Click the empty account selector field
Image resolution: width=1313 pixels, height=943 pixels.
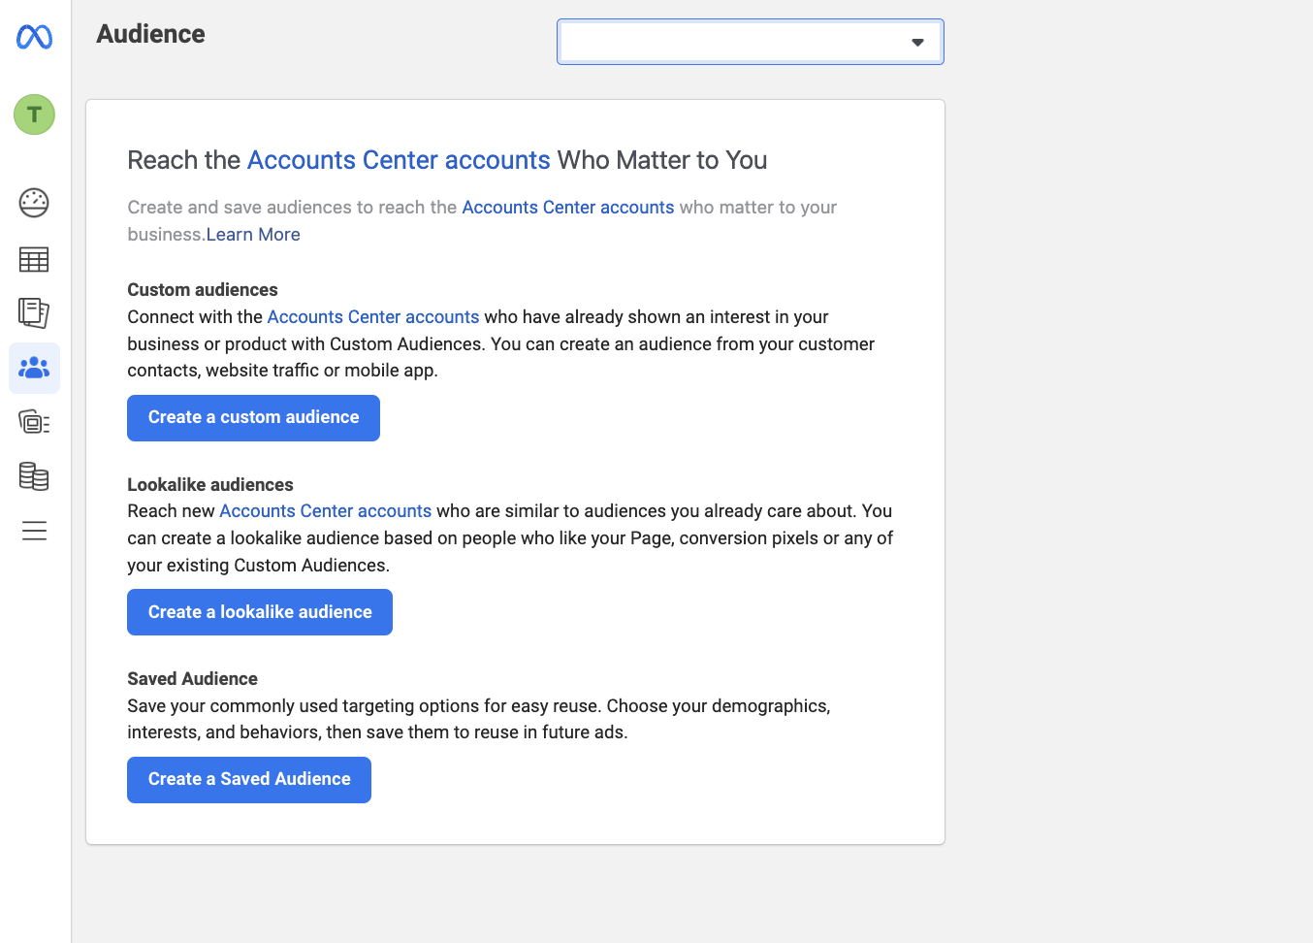coord(750,42)
